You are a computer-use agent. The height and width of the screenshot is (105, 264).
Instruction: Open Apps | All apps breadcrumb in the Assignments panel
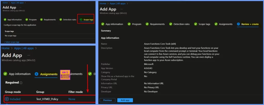pos(24,48)
